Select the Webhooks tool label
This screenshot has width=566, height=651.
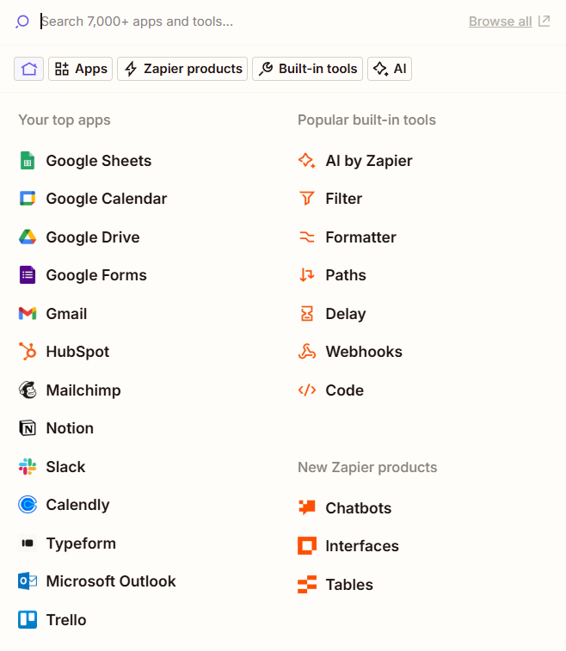[x=364, y=351]
